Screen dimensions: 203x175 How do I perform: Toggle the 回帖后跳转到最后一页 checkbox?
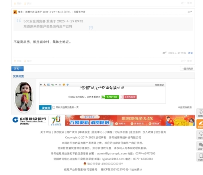pos(54,108)
